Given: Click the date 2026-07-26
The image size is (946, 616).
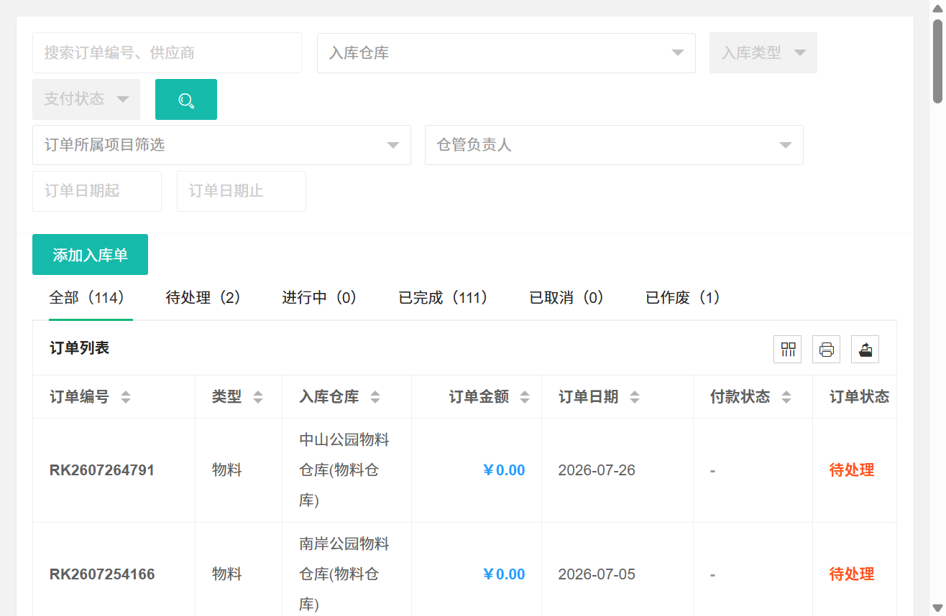Looking at the screenshot, I should tap(597, 471).
